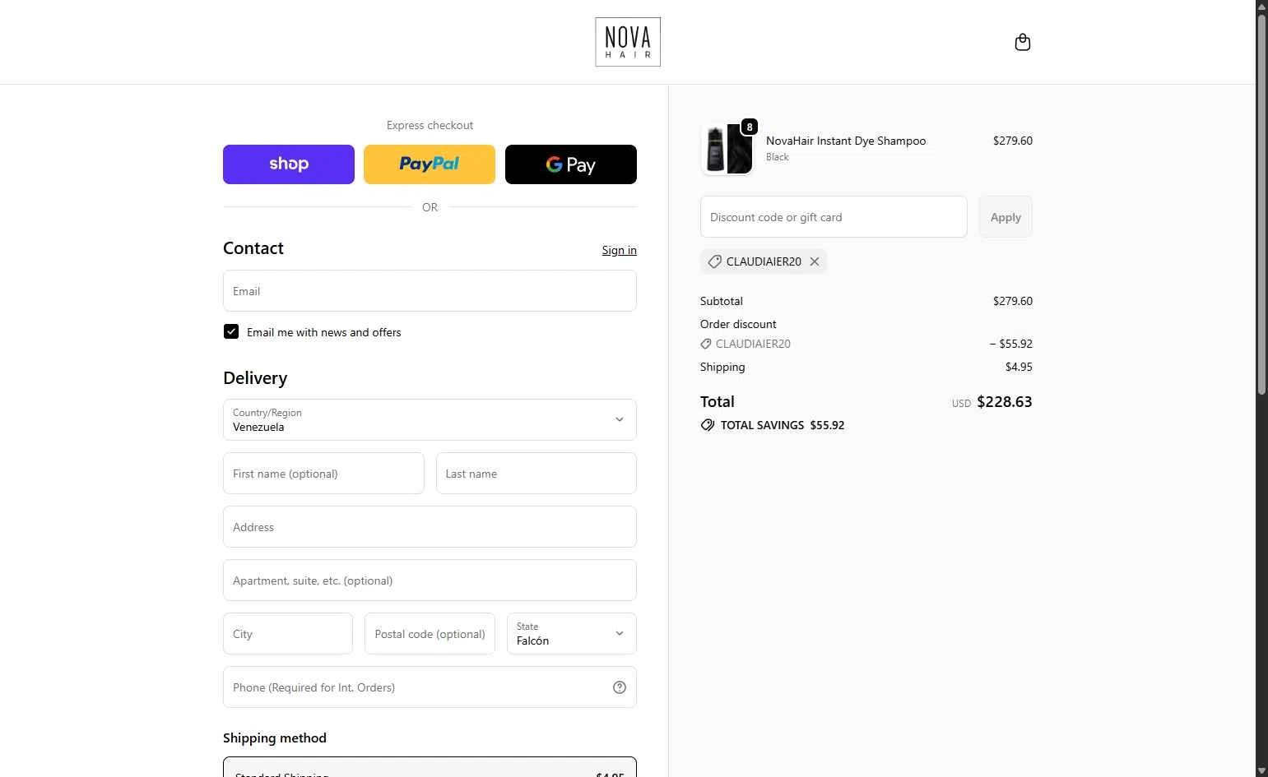Click the Total Savings tag icon

point(708,425)
